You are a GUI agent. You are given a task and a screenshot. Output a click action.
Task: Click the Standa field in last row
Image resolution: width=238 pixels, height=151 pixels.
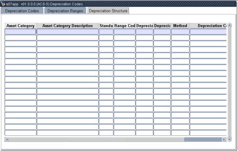106,133
